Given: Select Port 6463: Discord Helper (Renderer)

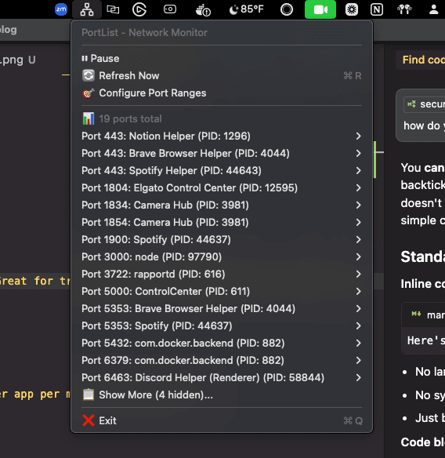Looking at the screenshot, I should point(222,377).
